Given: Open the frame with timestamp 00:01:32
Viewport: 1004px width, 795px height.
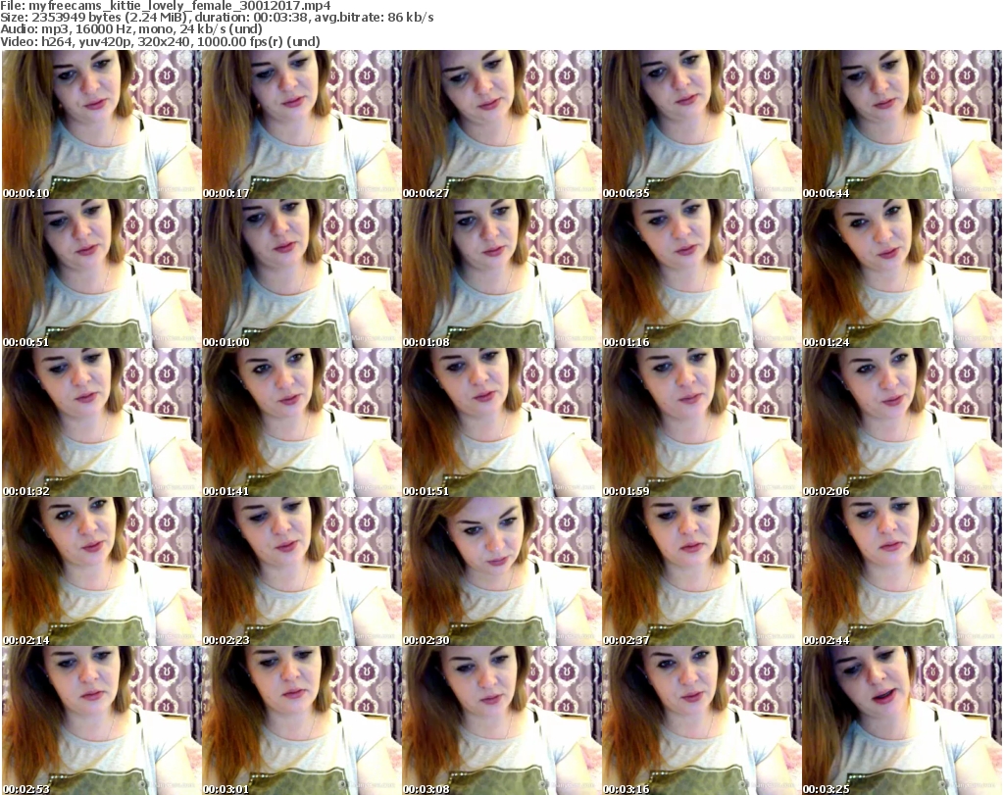Looking at the screenshot, I should coord(101,422).
